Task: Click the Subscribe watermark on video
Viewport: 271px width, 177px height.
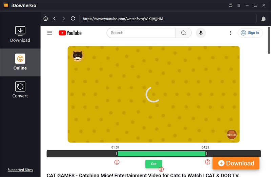Action: tap(232, 134)
